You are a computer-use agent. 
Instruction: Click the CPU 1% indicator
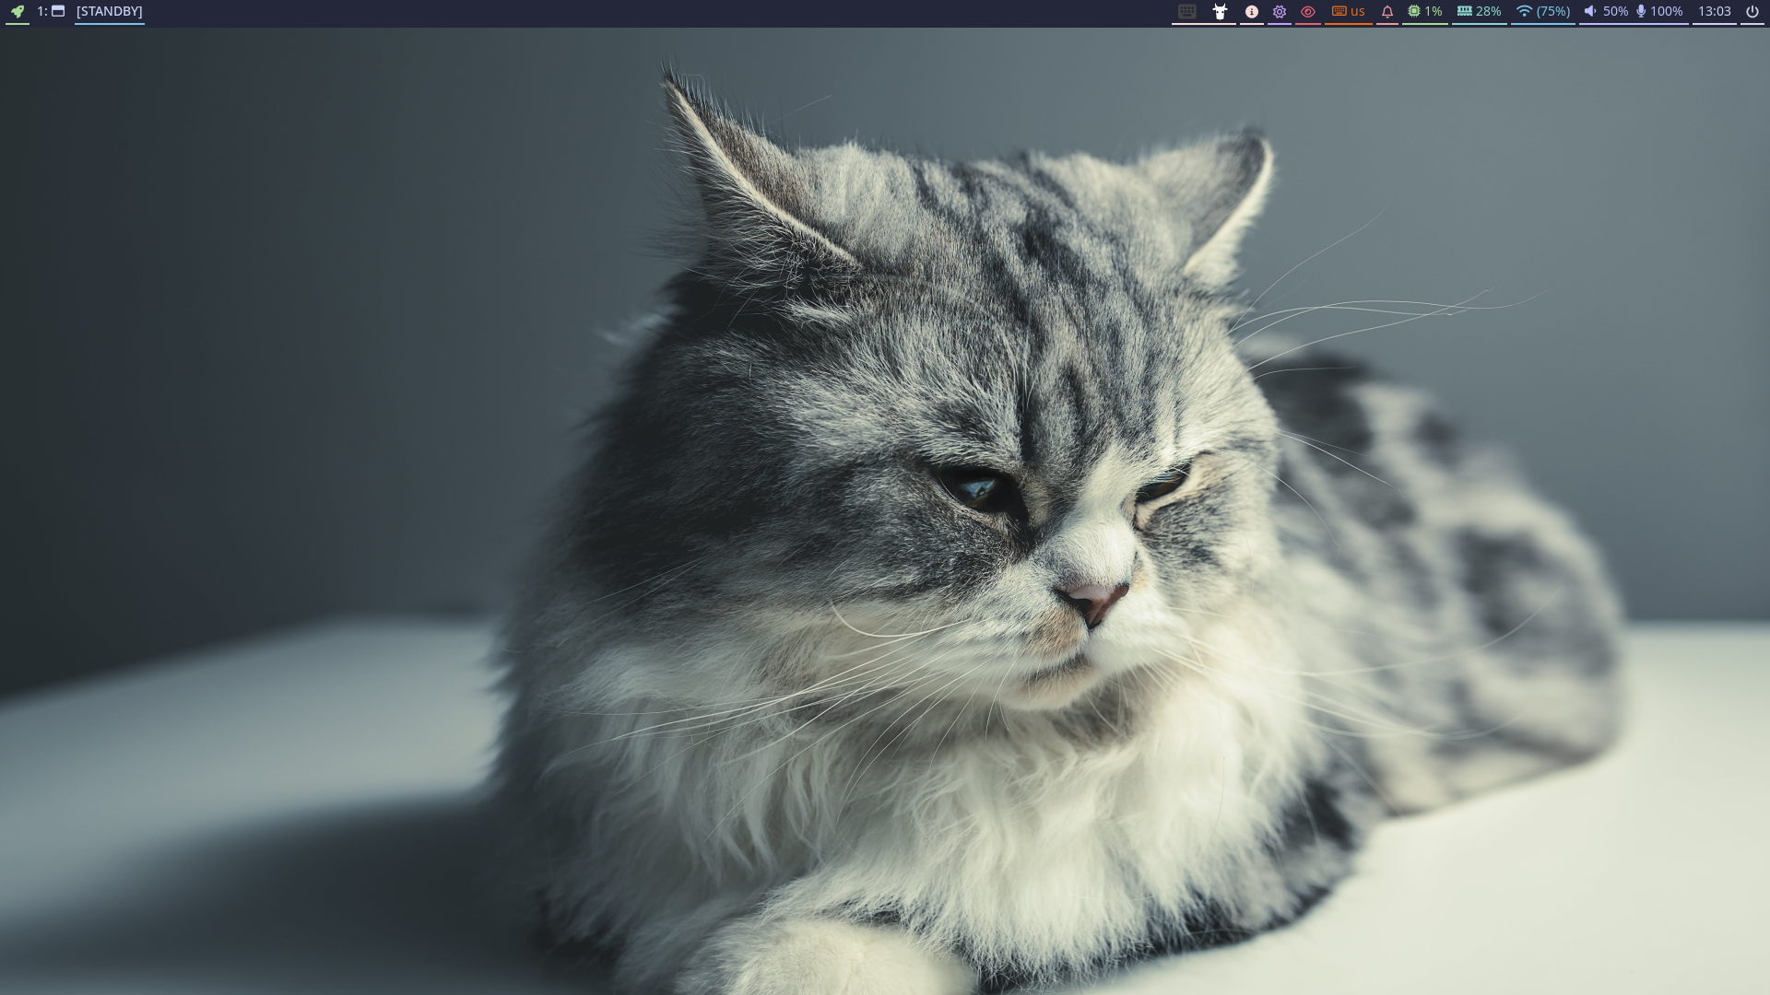coord(1425,12)
